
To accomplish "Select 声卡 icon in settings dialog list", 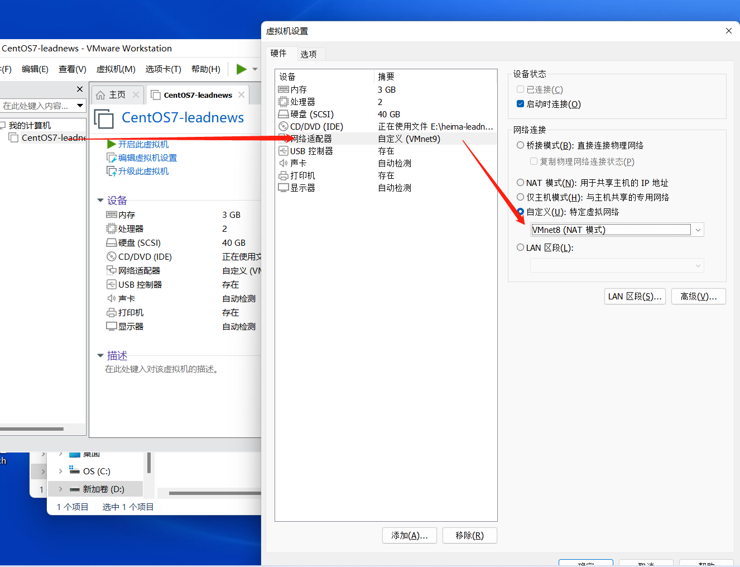I will [x=283, y=163].
